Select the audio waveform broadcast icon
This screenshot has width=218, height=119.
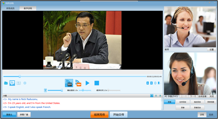pyautogui.click(x=78, y=83)
